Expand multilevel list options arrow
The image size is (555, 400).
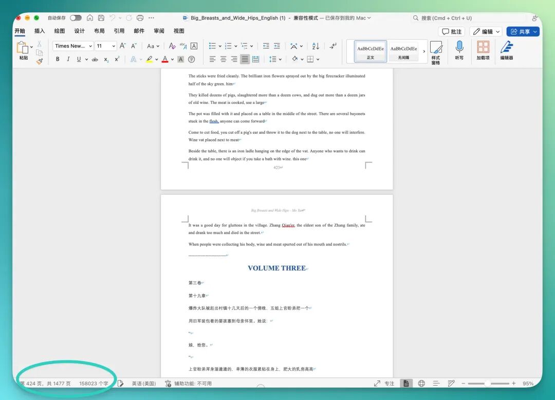click(x=251, y=46)
